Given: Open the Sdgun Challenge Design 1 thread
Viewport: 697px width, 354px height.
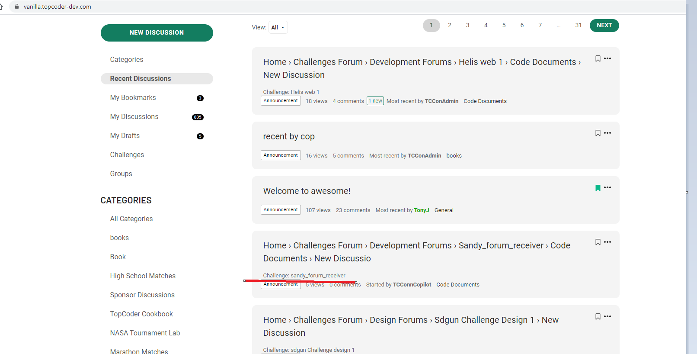Looking at the screenshot, I should coord(411,326).
